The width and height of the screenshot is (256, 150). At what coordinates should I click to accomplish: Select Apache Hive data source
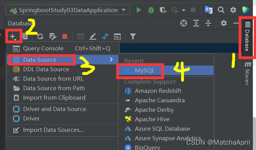[x=166, y=119]
